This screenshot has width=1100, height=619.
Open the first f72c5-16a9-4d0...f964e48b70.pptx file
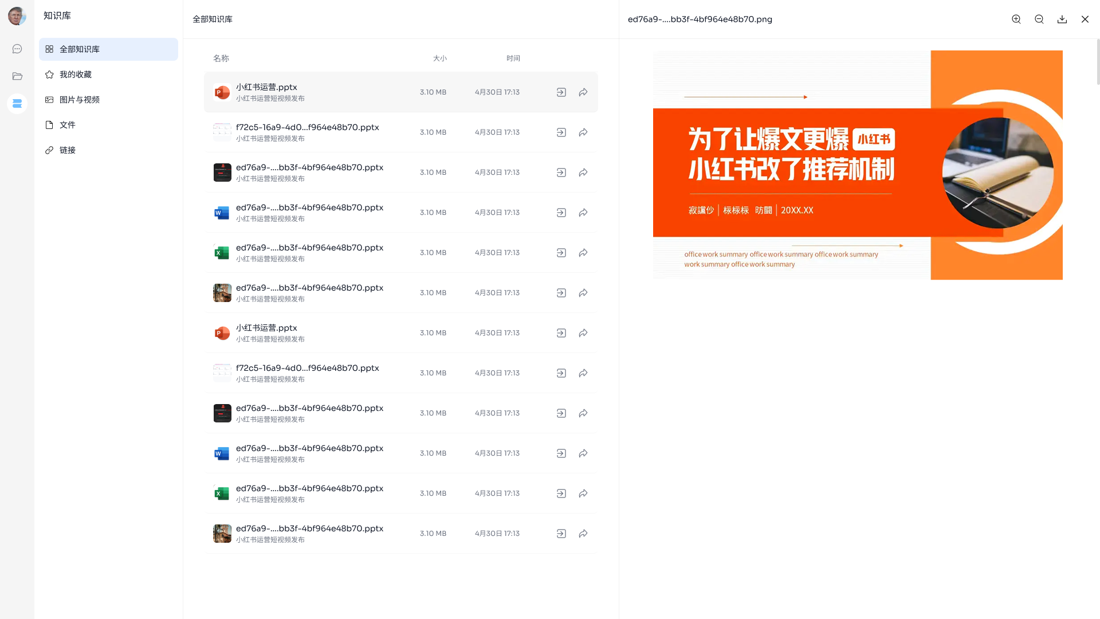coord(307,127)
